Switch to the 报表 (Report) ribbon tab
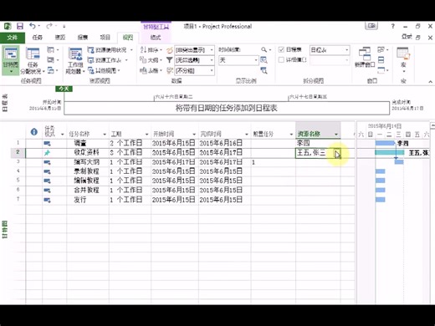 (83, 38)
